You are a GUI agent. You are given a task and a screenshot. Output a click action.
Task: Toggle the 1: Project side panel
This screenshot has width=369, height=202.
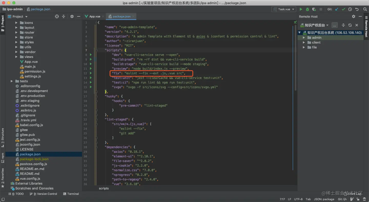coord(3,23)
